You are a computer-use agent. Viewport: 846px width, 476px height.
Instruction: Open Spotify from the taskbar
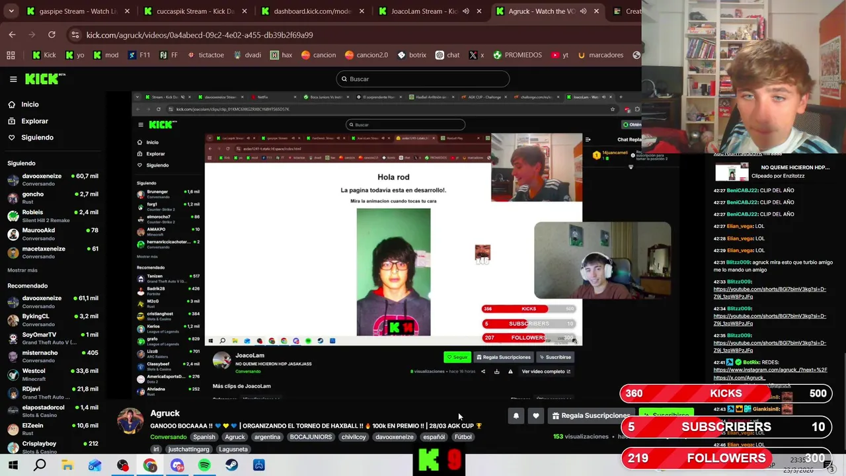[x=204, y=465]
